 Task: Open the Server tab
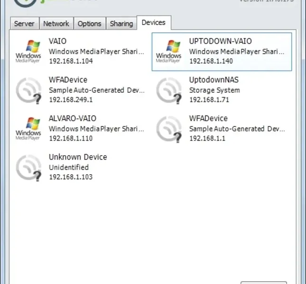pyautogui.click(x=24, y=24)
